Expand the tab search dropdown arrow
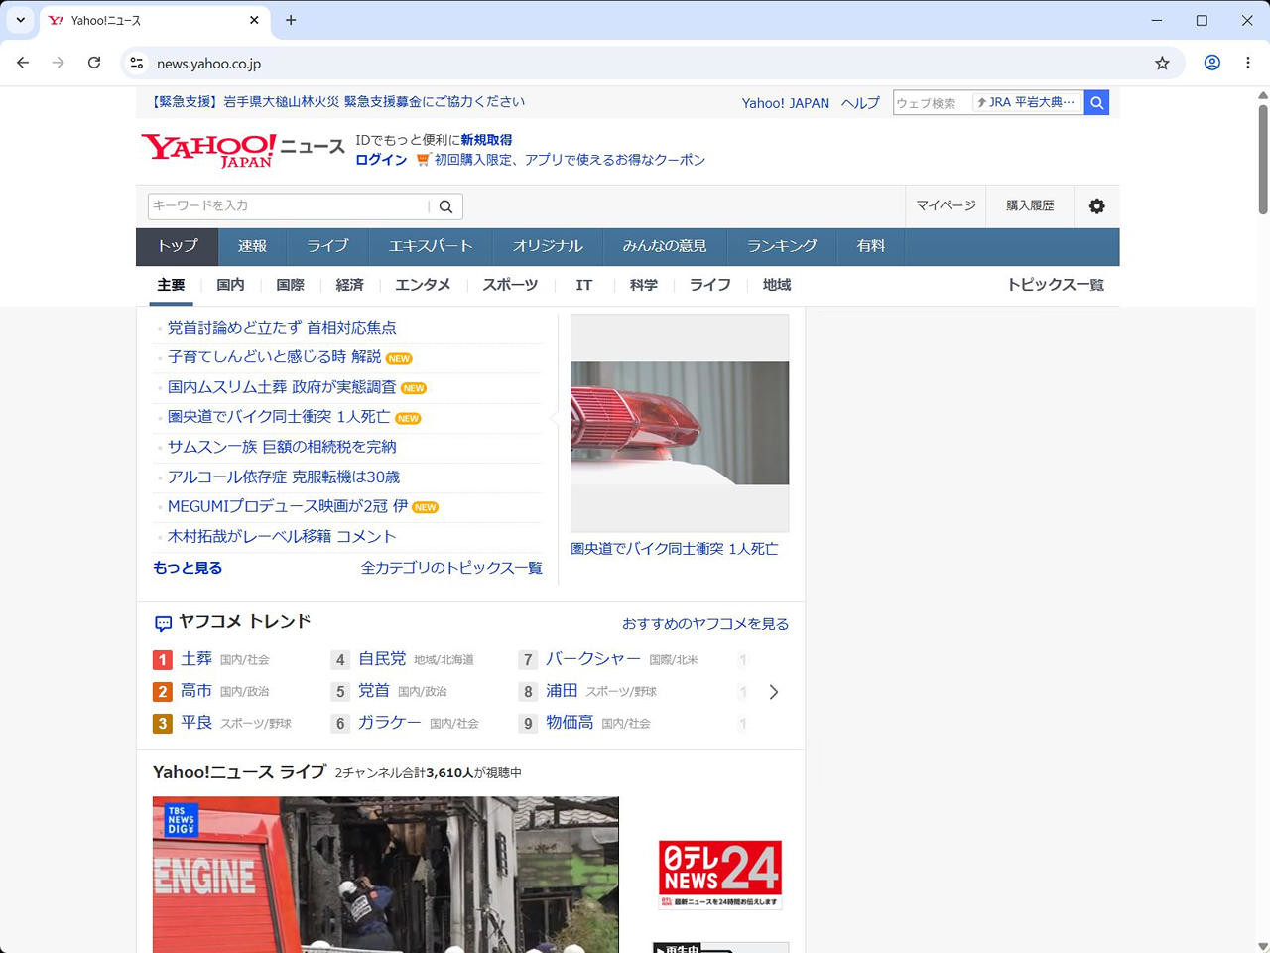The height and width of the screenshot is (953, 1270). (20, 20)
